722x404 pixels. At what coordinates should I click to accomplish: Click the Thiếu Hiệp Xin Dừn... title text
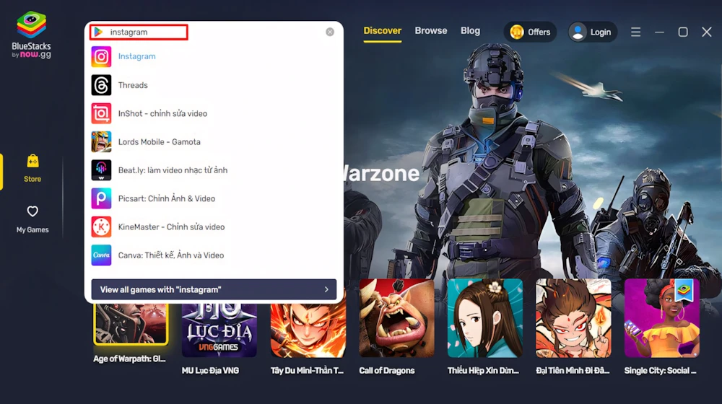point(483,370)
